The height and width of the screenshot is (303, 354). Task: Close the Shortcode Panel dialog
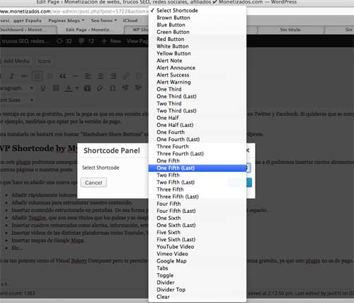pos(248,150)
